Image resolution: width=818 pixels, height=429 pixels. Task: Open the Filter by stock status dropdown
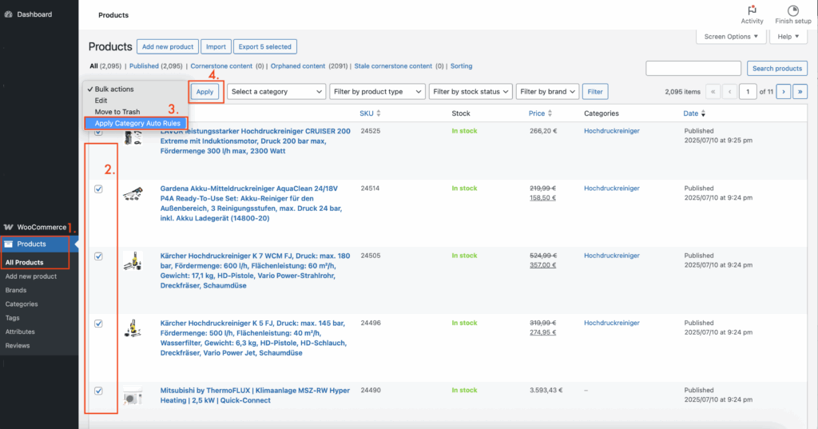(471, 91)
